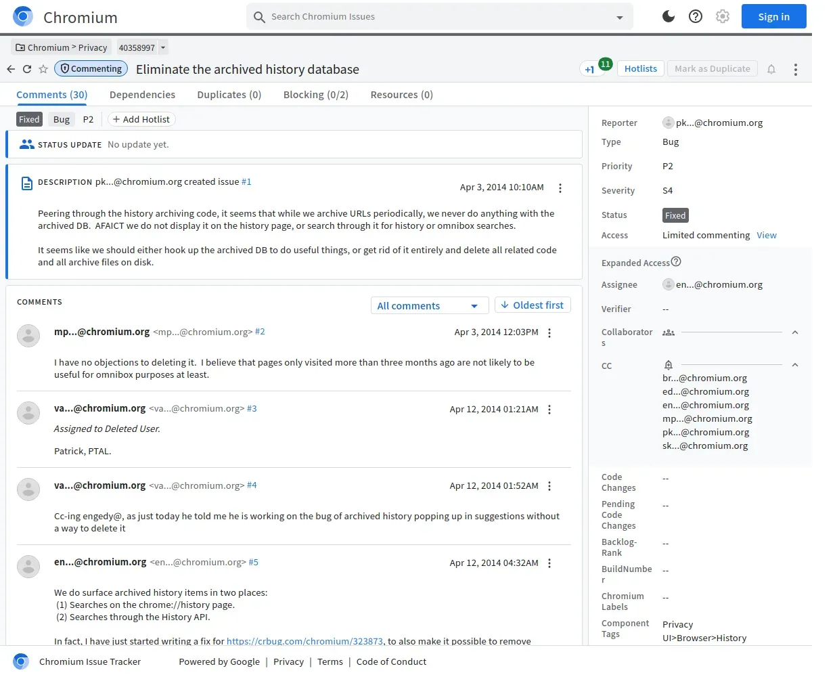Screen dimensions: 835x677
Task: Open three-dot menu for comment #2
Action: click(549, 333)
